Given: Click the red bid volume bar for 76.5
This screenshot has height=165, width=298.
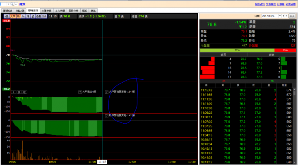Looking at the screenshot, I should pyautogui.click(x=207, y=68).
